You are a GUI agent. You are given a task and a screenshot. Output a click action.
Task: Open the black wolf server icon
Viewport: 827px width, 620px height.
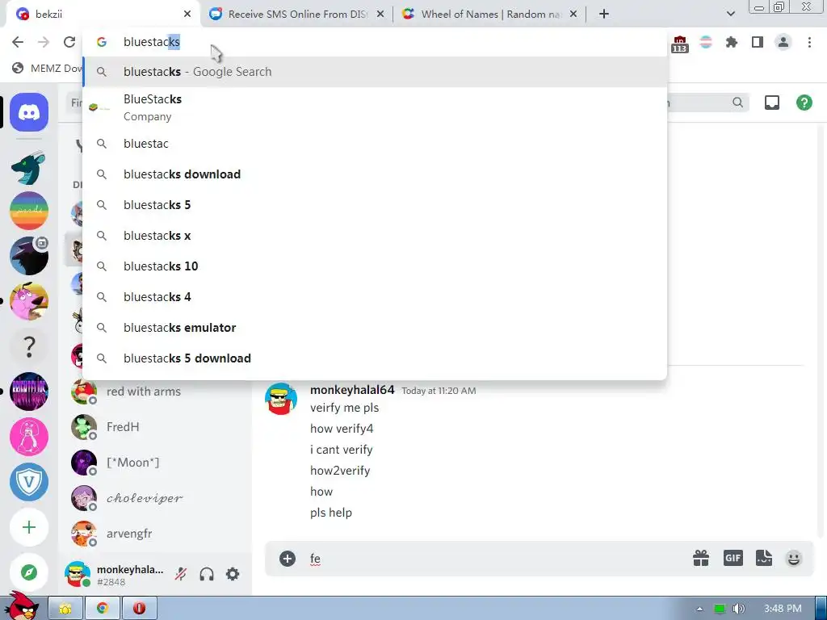click(x=29, y=256)
